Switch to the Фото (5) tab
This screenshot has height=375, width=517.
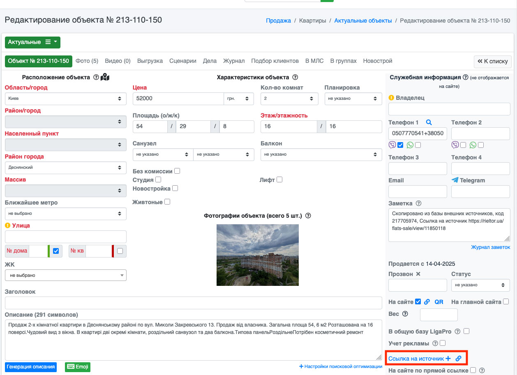tap(87, 61)
